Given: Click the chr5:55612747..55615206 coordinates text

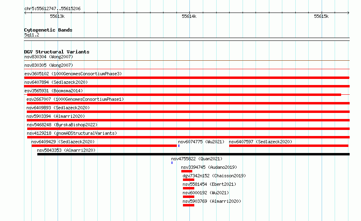Looking at the screenshot, I should coord(52,9).
